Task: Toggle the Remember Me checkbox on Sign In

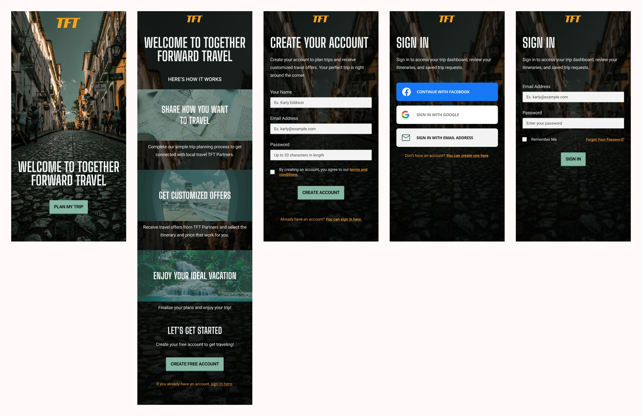Action: (525, 139)
